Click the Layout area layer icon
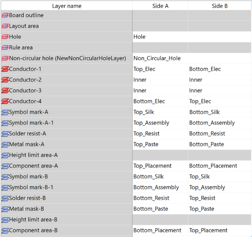 5,26
